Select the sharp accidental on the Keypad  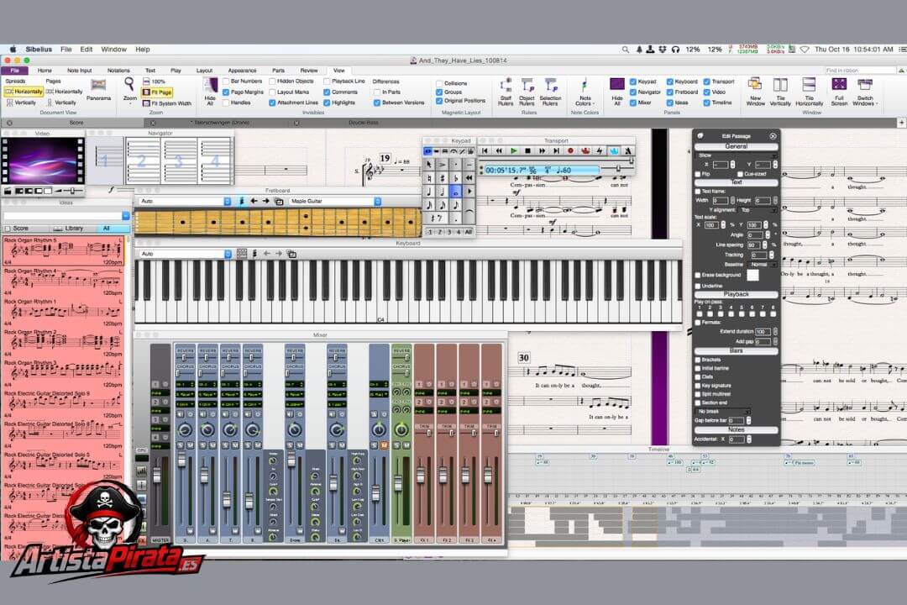pyautogui.click(x=443, y=178)
